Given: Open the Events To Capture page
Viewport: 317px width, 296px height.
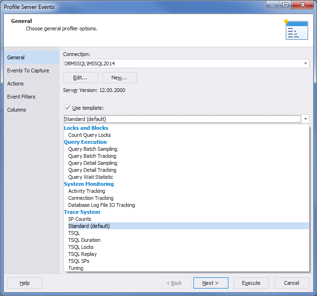Looking at the screenshot, I should [32, 70].
